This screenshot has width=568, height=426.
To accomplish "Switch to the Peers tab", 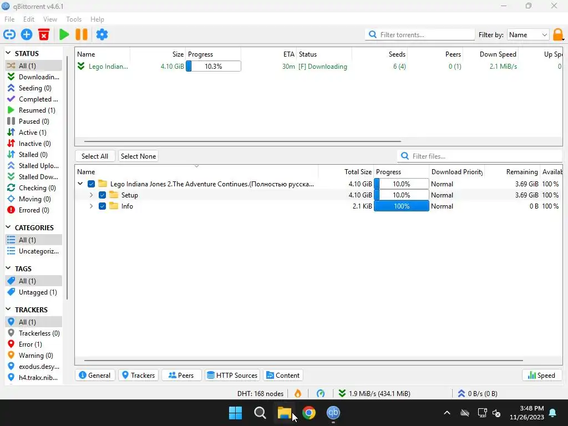I will (x=181, y=376).
